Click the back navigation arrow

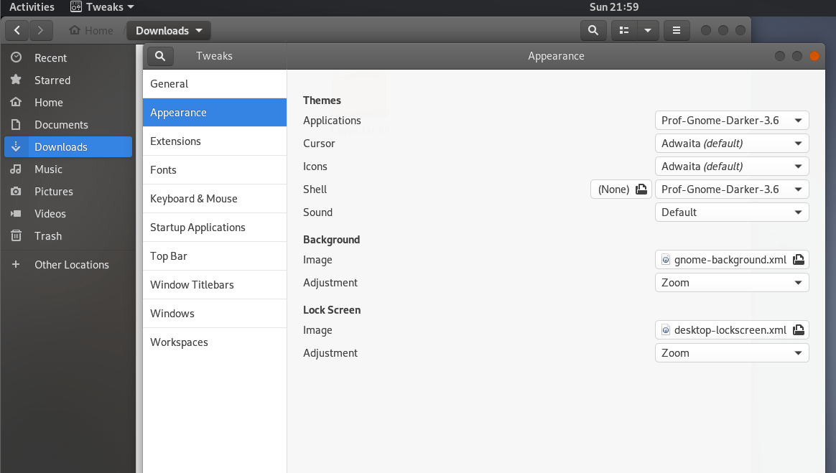tap(17, 30)
